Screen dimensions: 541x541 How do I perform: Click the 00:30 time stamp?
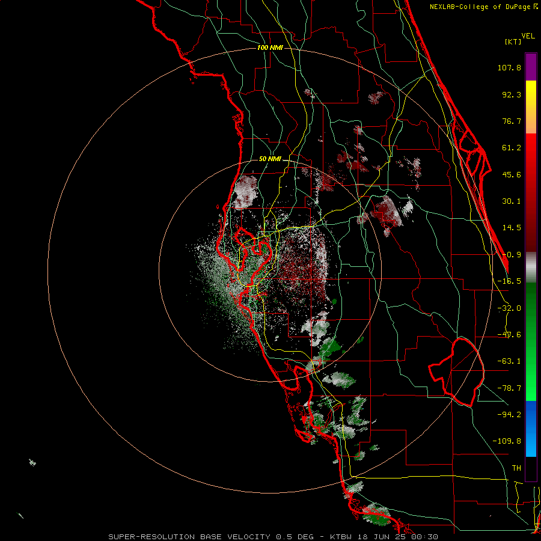click(425, 537)
